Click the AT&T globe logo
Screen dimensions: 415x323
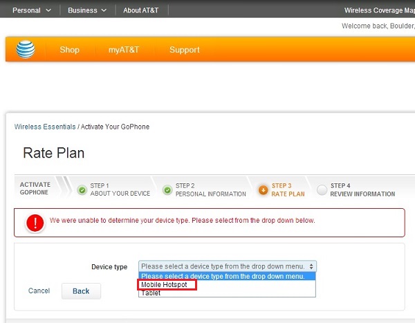click(26, 50)
